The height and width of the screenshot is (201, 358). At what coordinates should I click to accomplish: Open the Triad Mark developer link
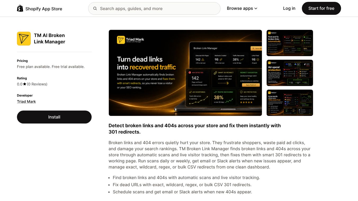click(26, 102)
